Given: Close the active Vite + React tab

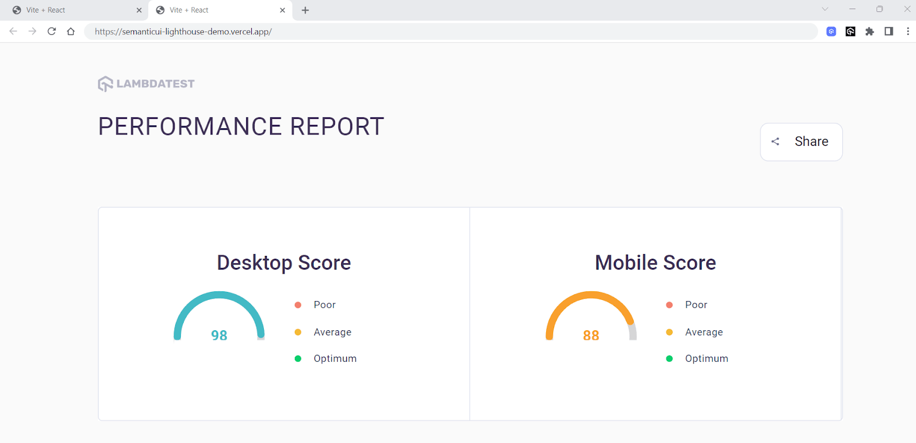Looking at the screenshot, I should [x=282, y=10].
